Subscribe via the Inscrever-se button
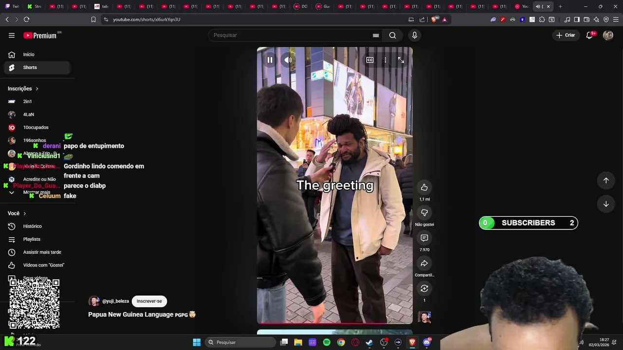Image resolution: width=623 pixels, height=350 pixels. (x=149, y=301)
